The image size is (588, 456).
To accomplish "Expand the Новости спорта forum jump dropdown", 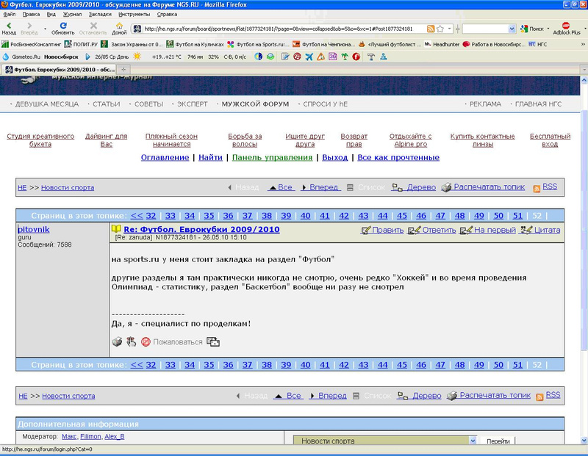I will (x=472, y=441).
